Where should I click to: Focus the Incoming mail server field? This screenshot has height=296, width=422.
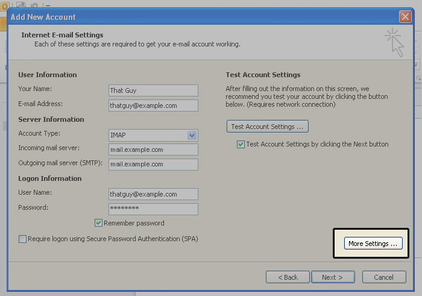click(153, 150)
